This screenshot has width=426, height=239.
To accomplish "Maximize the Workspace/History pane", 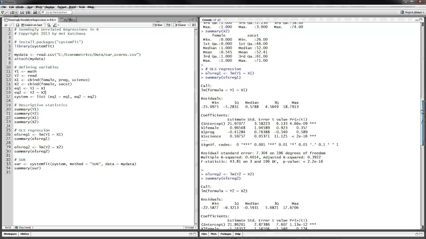I will 195,234.
